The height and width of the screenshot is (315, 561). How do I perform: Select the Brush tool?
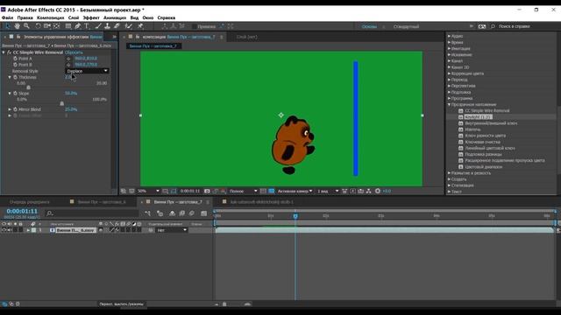(98, 26)
